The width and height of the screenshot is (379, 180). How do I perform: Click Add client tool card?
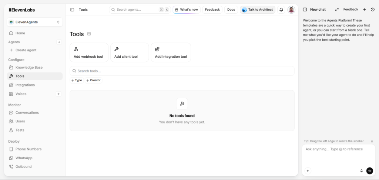point(130,52)
